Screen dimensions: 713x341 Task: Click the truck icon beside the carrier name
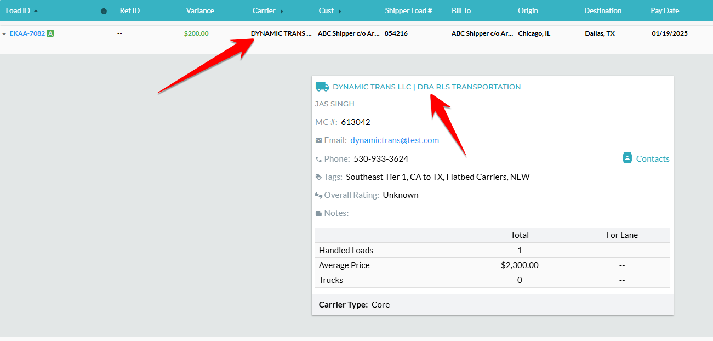[x=322, y=87]
